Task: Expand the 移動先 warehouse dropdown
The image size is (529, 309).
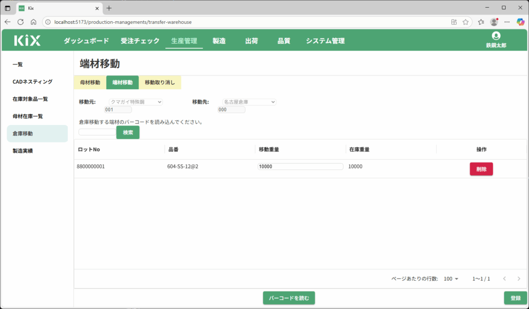Action: point(249,102)
